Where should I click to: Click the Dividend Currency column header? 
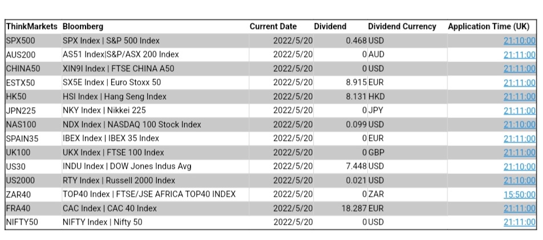pos(402,26)
